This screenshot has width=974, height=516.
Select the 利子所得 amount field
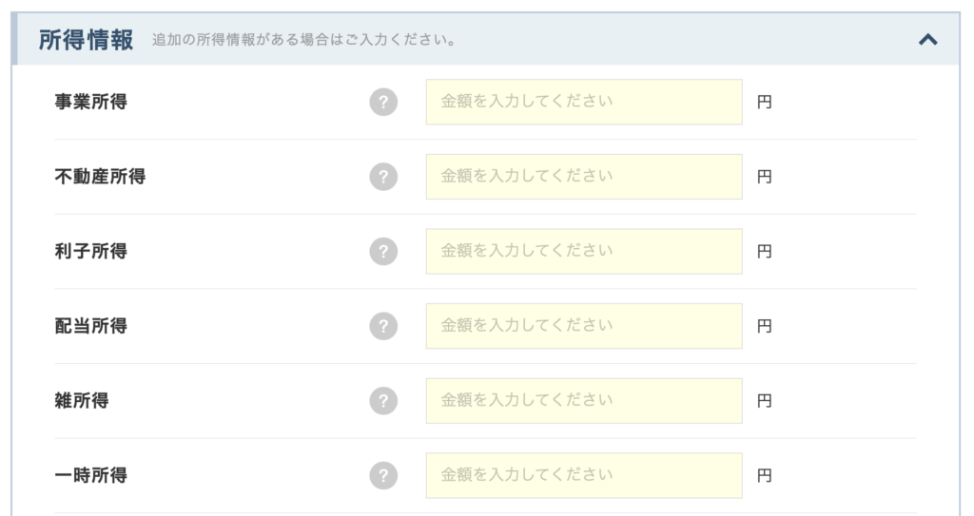coord(583,251)
